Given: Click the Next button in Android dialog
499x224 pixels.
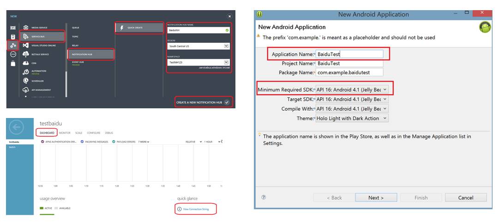Looking at the screenshot, I should pyautogui.click(x=376, y=197).
